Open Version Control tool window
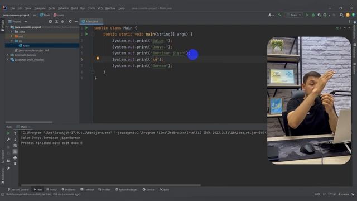This screenshot has width=357, height=201. tap(18, 190)
